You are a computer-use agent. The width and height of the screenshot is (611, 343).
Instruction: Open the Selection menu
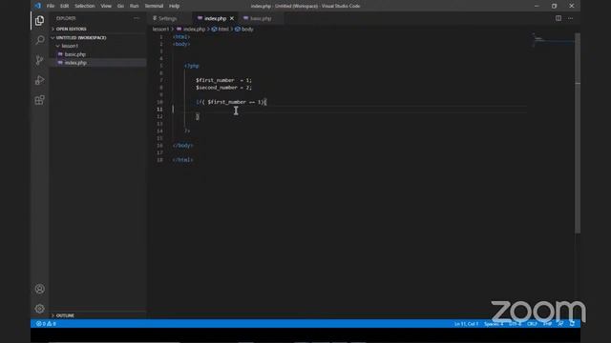coord(85,6)
